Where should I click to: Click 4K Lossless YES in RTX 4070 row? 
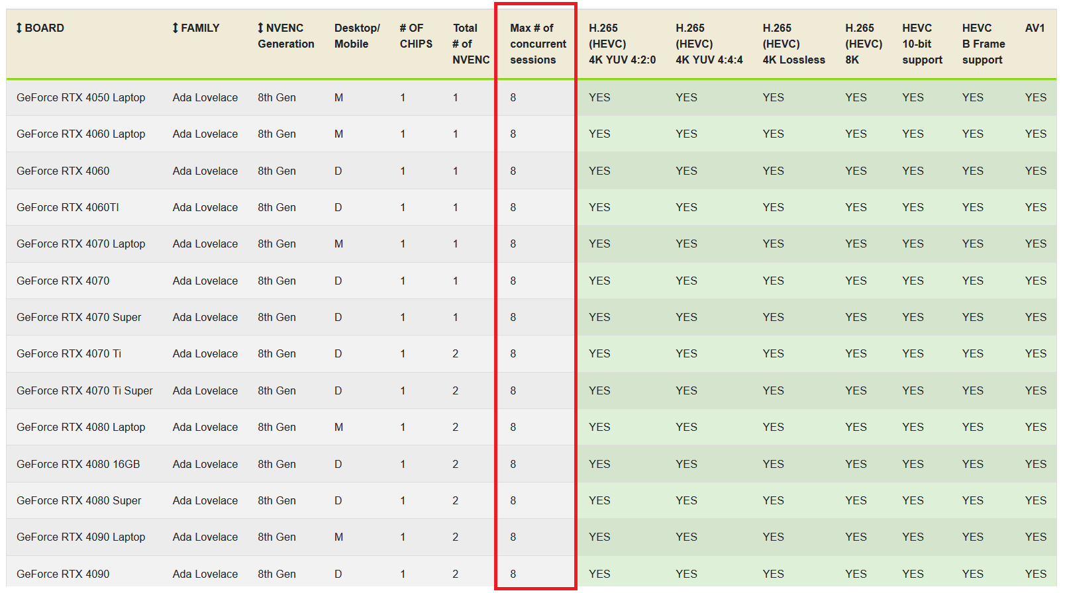point(773,281)
